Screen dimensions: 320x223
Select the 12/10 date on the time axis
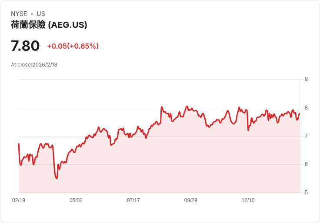(248, 200)
